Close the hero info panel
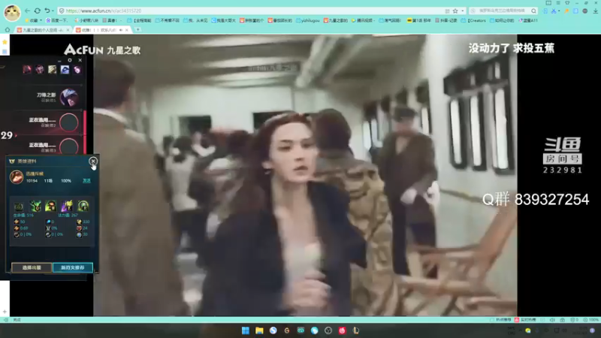601x338 pixels. pyautogui.click(x=92, y=161)
